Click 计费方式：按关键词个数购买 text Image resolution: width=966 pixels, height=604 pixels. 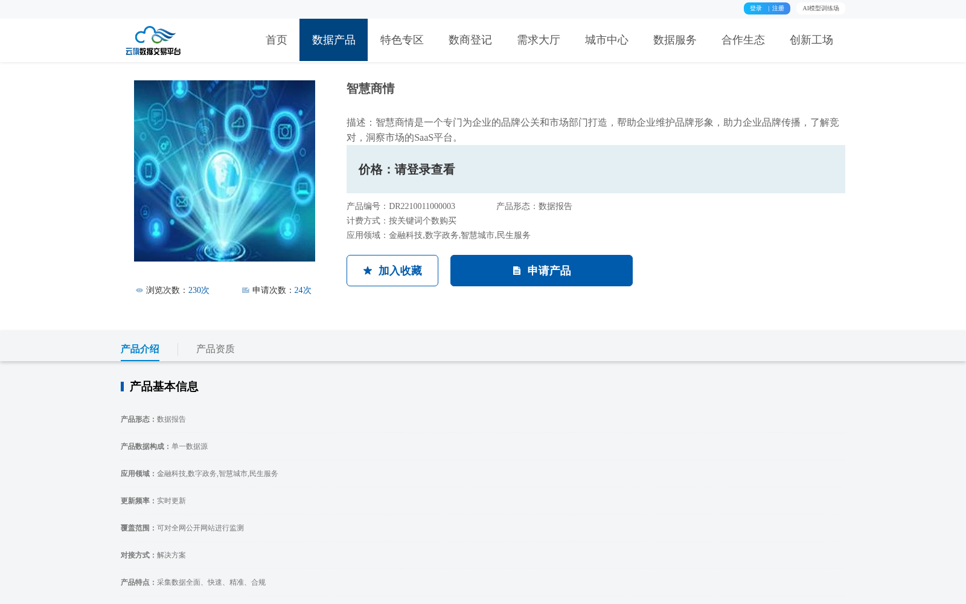pos(401,221)
